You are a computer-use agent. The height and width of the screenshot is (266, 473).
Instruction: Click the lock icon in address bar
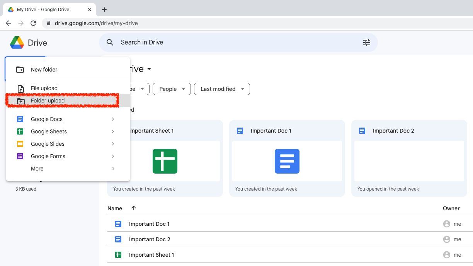pyautogui.click(x=49, y=23)
